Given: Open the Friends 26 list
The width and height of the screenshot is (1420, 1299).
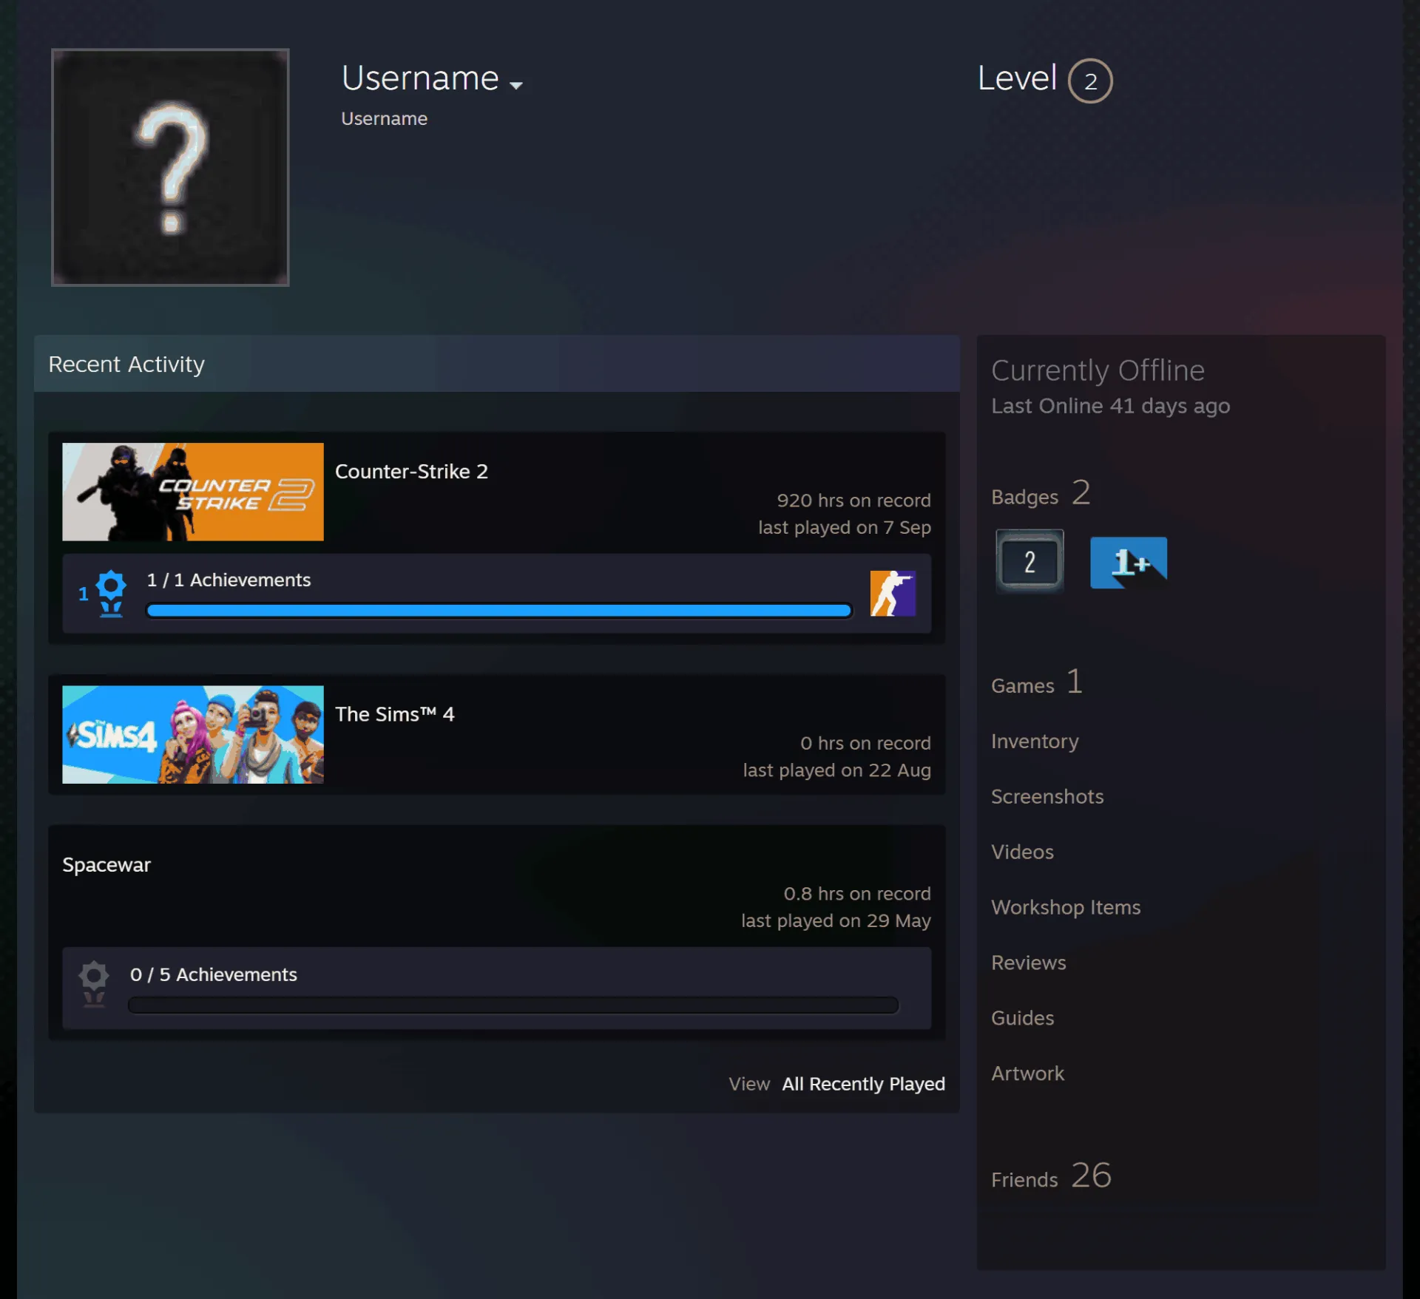Looking at the screenshot, I should 1051,1176.
